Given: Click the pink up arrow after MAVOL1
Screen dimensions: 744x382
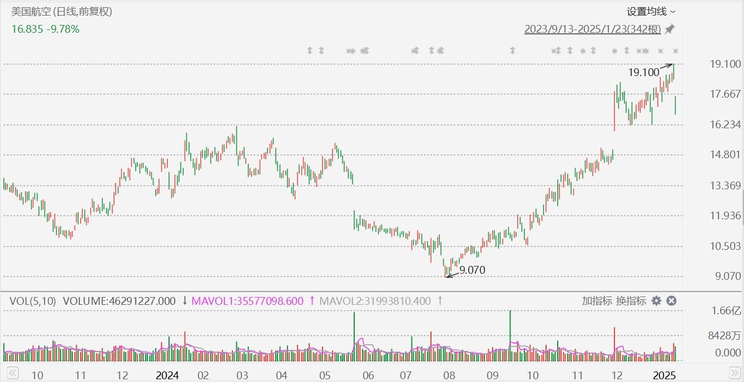Looking at the screenshot, I should point(312,301).
